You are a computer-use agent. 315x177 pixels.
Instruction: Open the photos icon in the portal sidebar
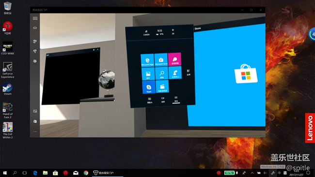pyautogui.click(x=35, y=111)
